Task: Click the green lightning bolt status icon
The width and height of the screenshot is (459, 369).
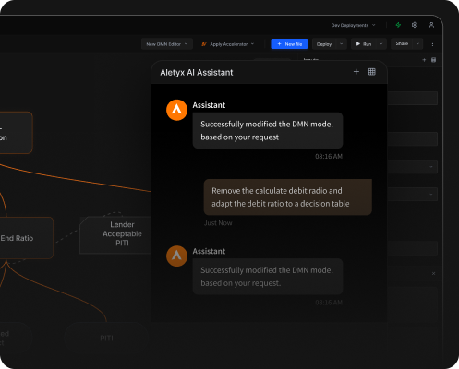Action: (398, 25)
